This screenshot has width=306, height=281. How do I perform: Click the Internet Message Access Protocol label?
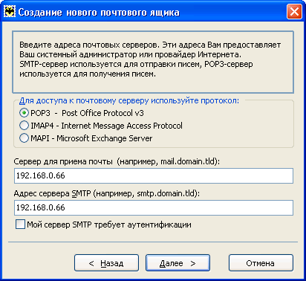point(122,126)
